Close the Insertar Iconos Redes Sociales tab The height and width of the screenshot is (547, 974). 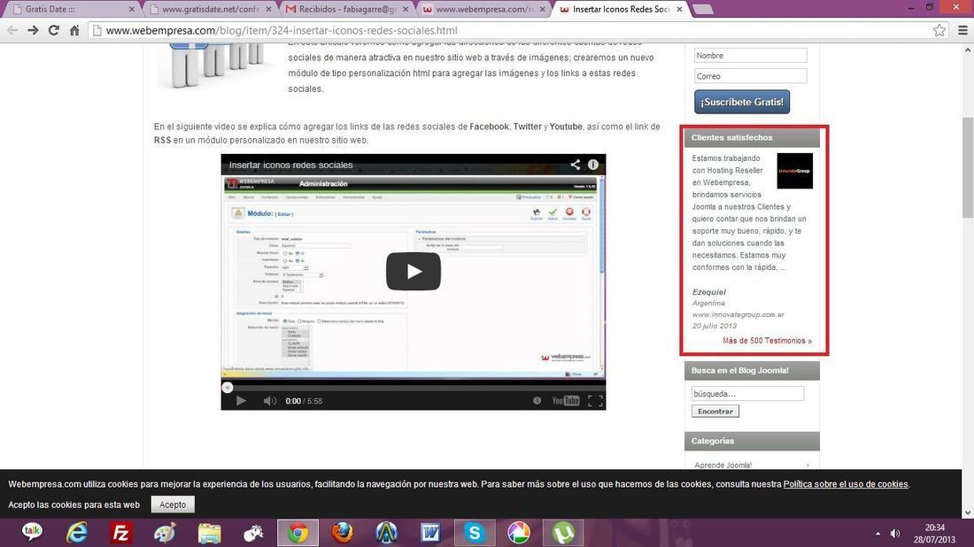click(679, 10)
